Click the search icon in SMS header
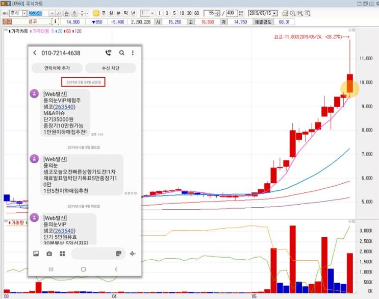 [x=122, y=53]
